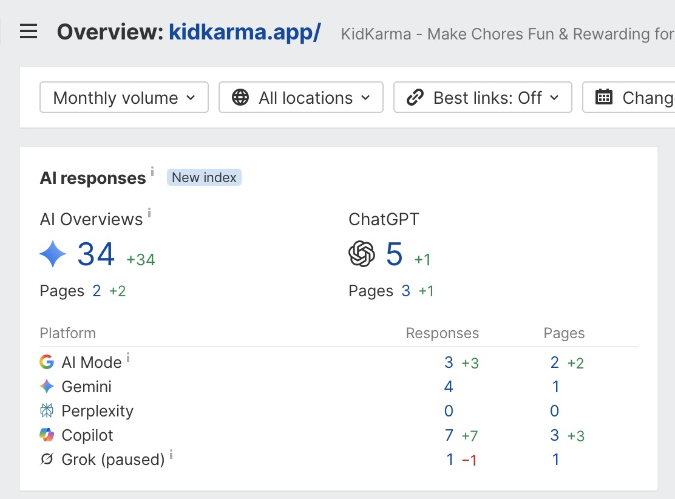This screenshot has width=675, height=499.
Task: Click the AI Mode platform label
Action: 92,362
